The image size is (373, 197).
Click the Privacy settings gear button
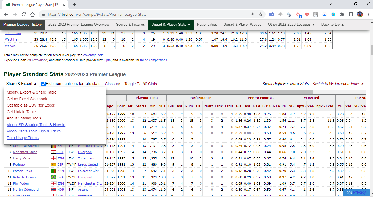[x=356, y=192]
